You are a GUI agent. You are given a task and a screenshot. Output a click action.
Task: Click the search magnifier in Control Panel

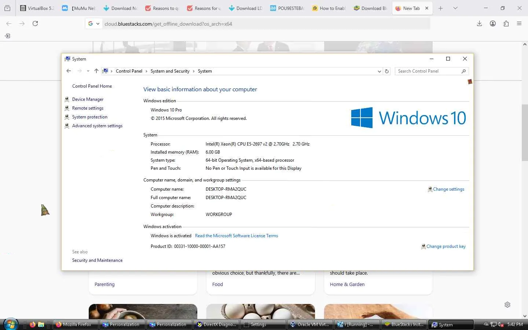(464, 71)
